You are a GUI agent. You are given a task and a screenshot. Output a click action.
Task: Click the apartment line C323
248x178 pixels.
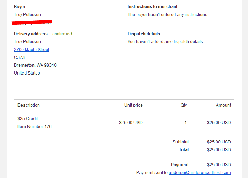point(19,57)
